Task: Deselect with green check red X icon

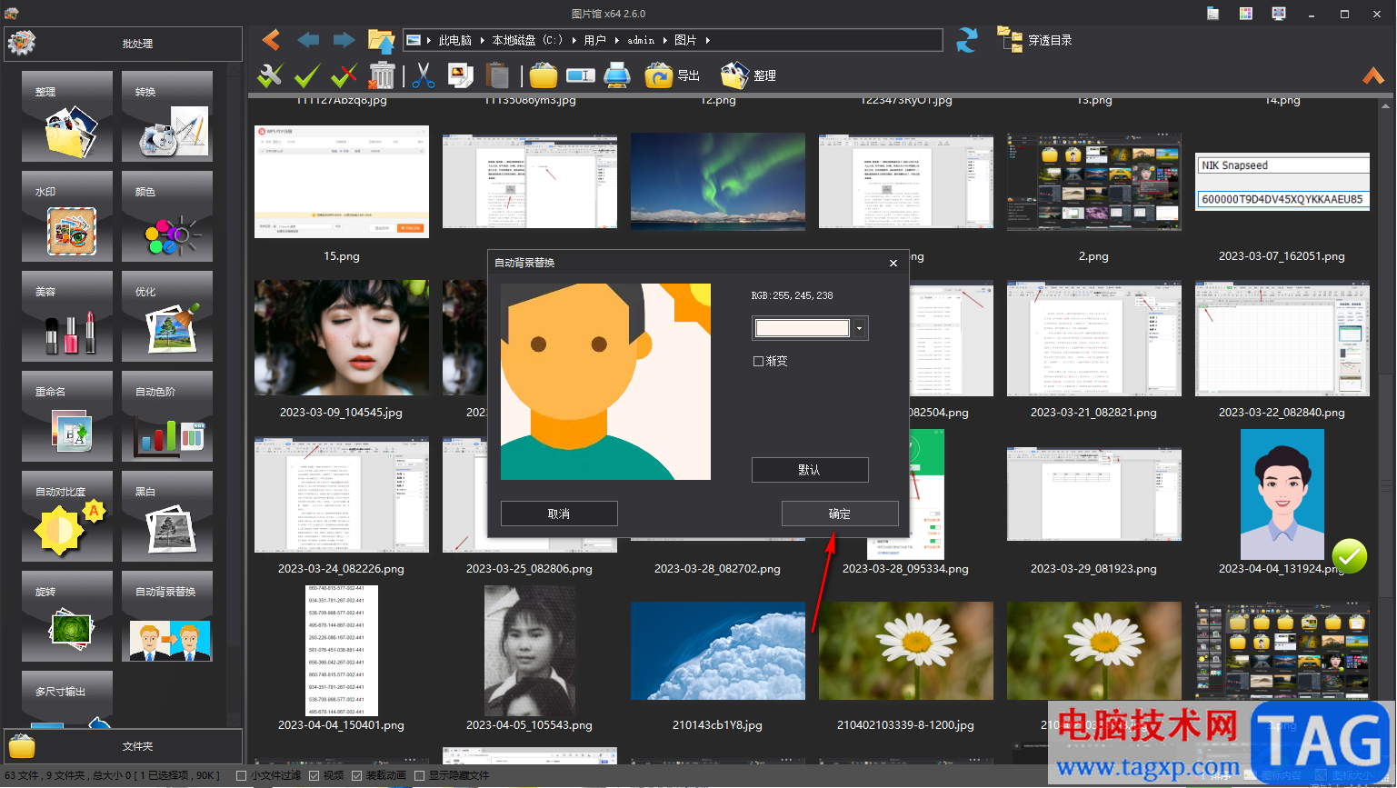Action: click(344, 75)
